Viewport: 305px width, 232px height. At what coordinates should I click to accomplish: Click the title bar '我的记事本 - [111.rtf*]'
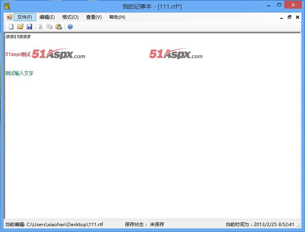tap(152, 7)
